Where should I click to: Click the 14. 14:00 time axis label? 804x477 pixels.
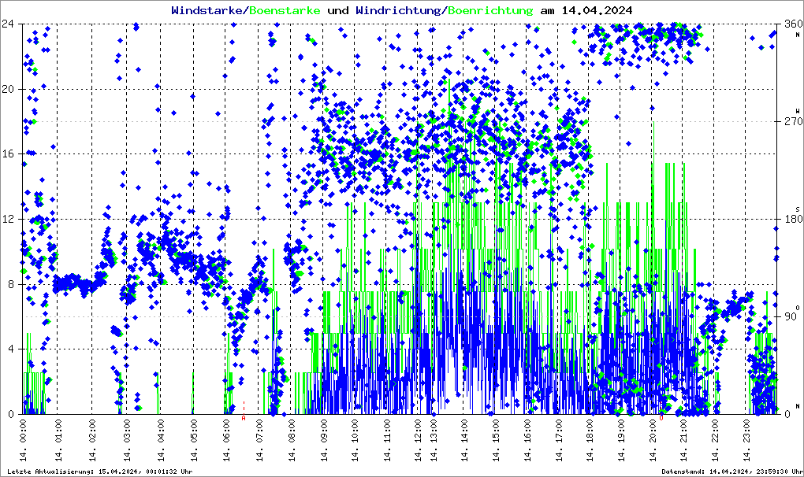click(464, 440)
